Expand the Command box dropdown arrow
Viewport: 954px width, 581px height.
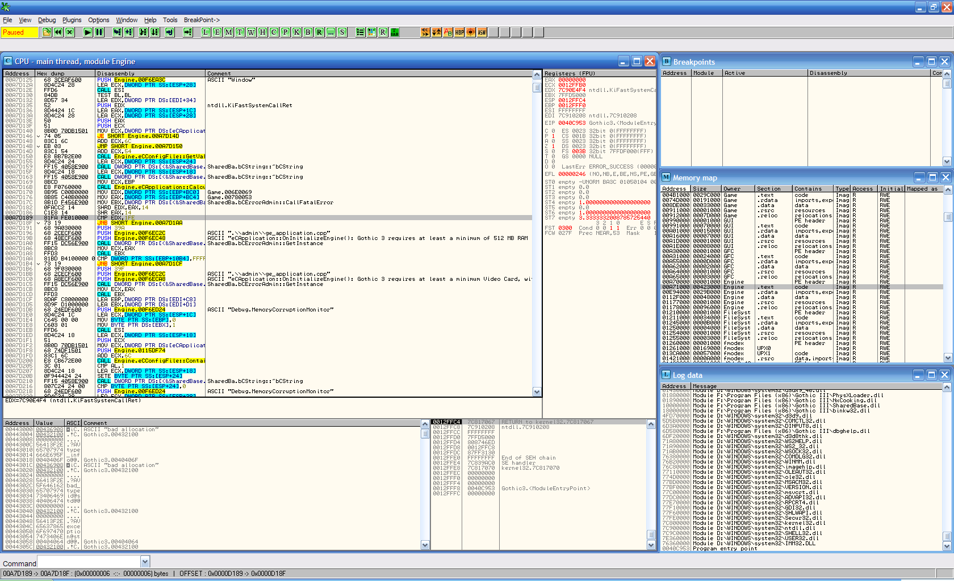pos(145,562)
